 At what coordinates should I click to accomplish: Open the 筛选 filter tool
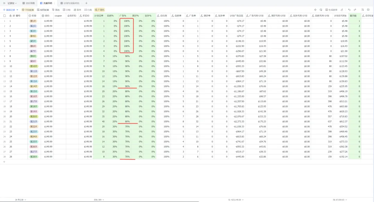(x=56, y=10)
